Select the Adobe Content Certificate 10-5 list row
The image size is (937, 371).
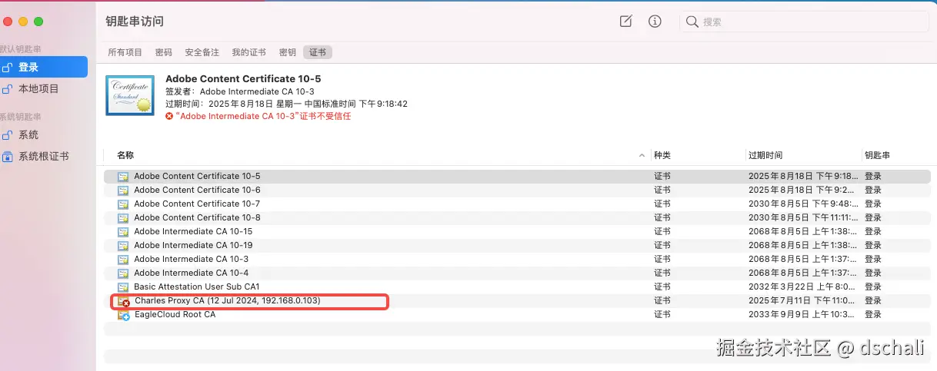[517, 177]
